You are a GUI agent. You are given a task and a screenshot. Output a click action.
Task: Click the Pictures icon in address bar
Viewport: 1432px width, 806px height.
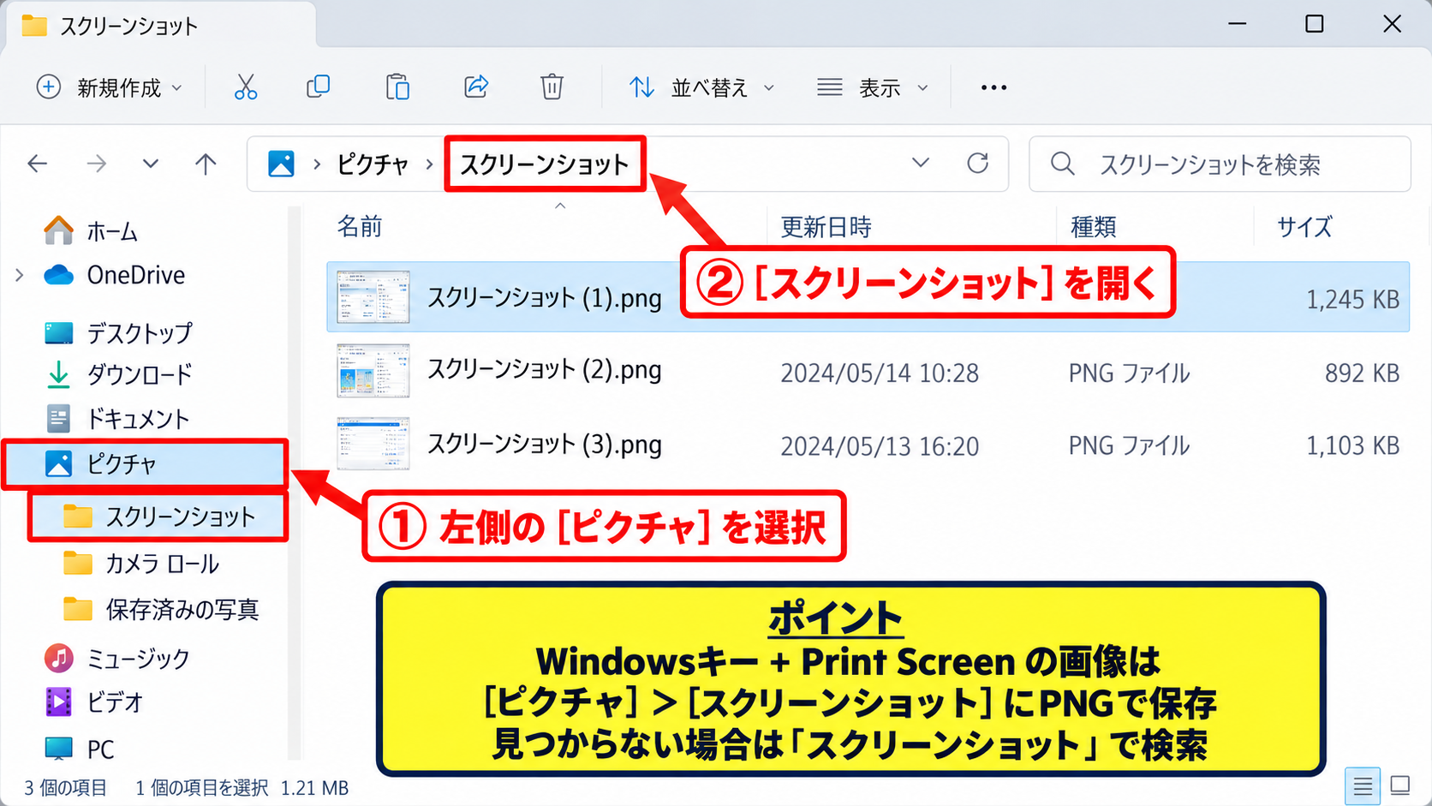click(x=281, y=164)
